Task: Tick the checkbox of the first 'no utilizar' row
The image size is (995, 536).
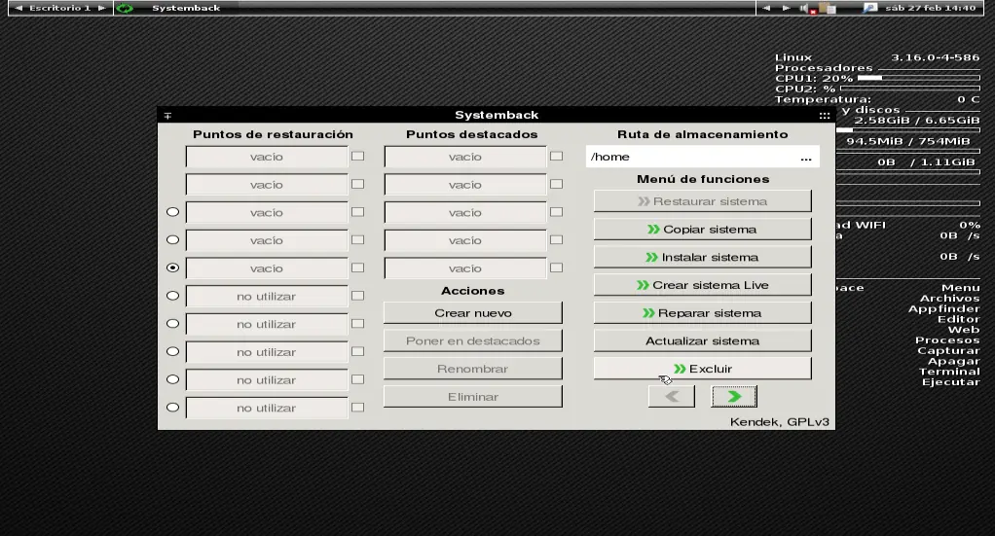Action: click(x=358, y=296)
